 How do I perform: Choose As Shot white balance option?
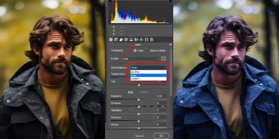(149, 72)
